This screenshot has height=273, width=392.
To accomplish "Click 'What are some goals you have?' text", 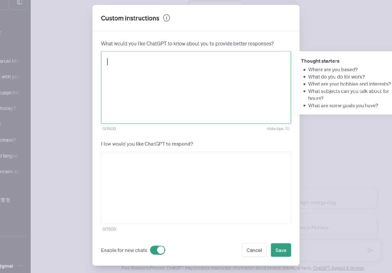I will pos(343,105).
